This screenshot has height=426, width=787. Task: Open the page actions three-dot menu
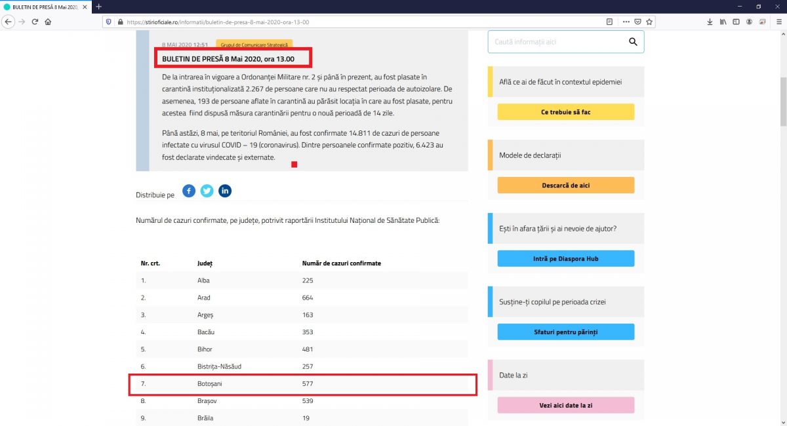click(x=626, y=22)
